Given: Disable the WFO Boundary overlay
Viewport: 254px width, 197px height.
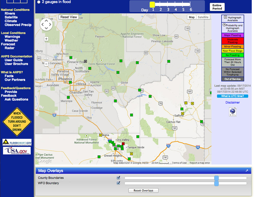Looking at the screenshot, I should tap(118, 183).
